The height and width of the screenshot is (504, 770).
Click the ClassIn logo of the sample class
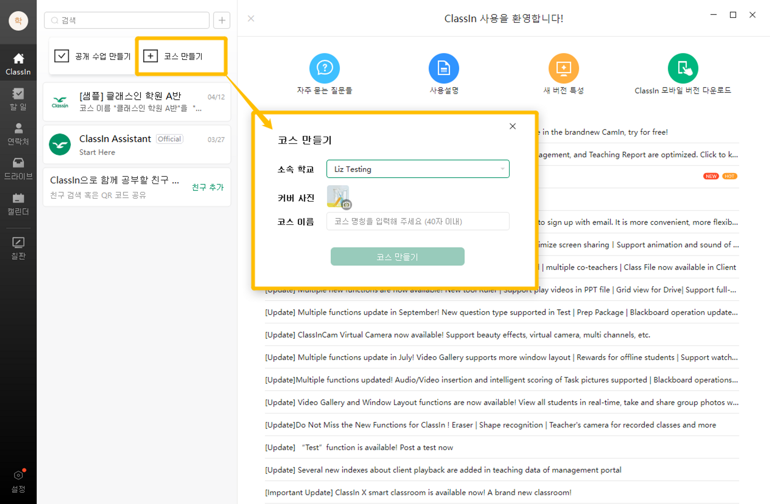(60, 102)
